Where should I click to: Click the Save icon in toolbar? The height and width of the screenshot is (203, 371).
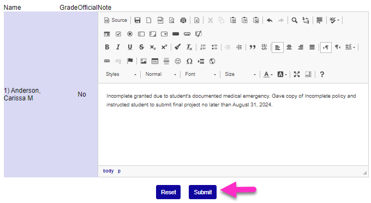pos(137,20)
